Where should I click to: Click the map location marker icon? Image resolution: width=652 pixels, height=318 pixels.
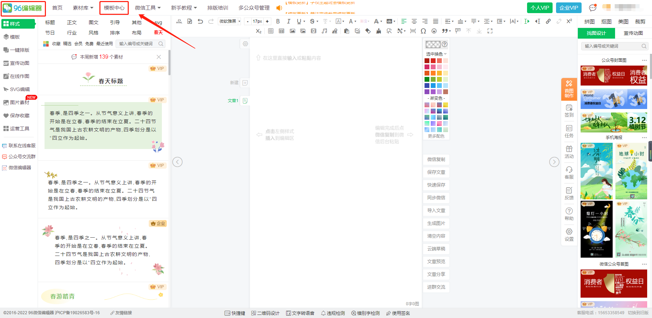coord(334,31)
